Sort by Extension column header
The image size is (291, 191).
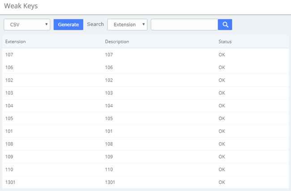pyautogui.click(x=15, y=42)
